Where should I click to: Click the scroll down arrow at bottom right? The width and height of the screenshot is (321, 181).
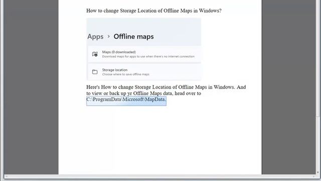point(317,172)
